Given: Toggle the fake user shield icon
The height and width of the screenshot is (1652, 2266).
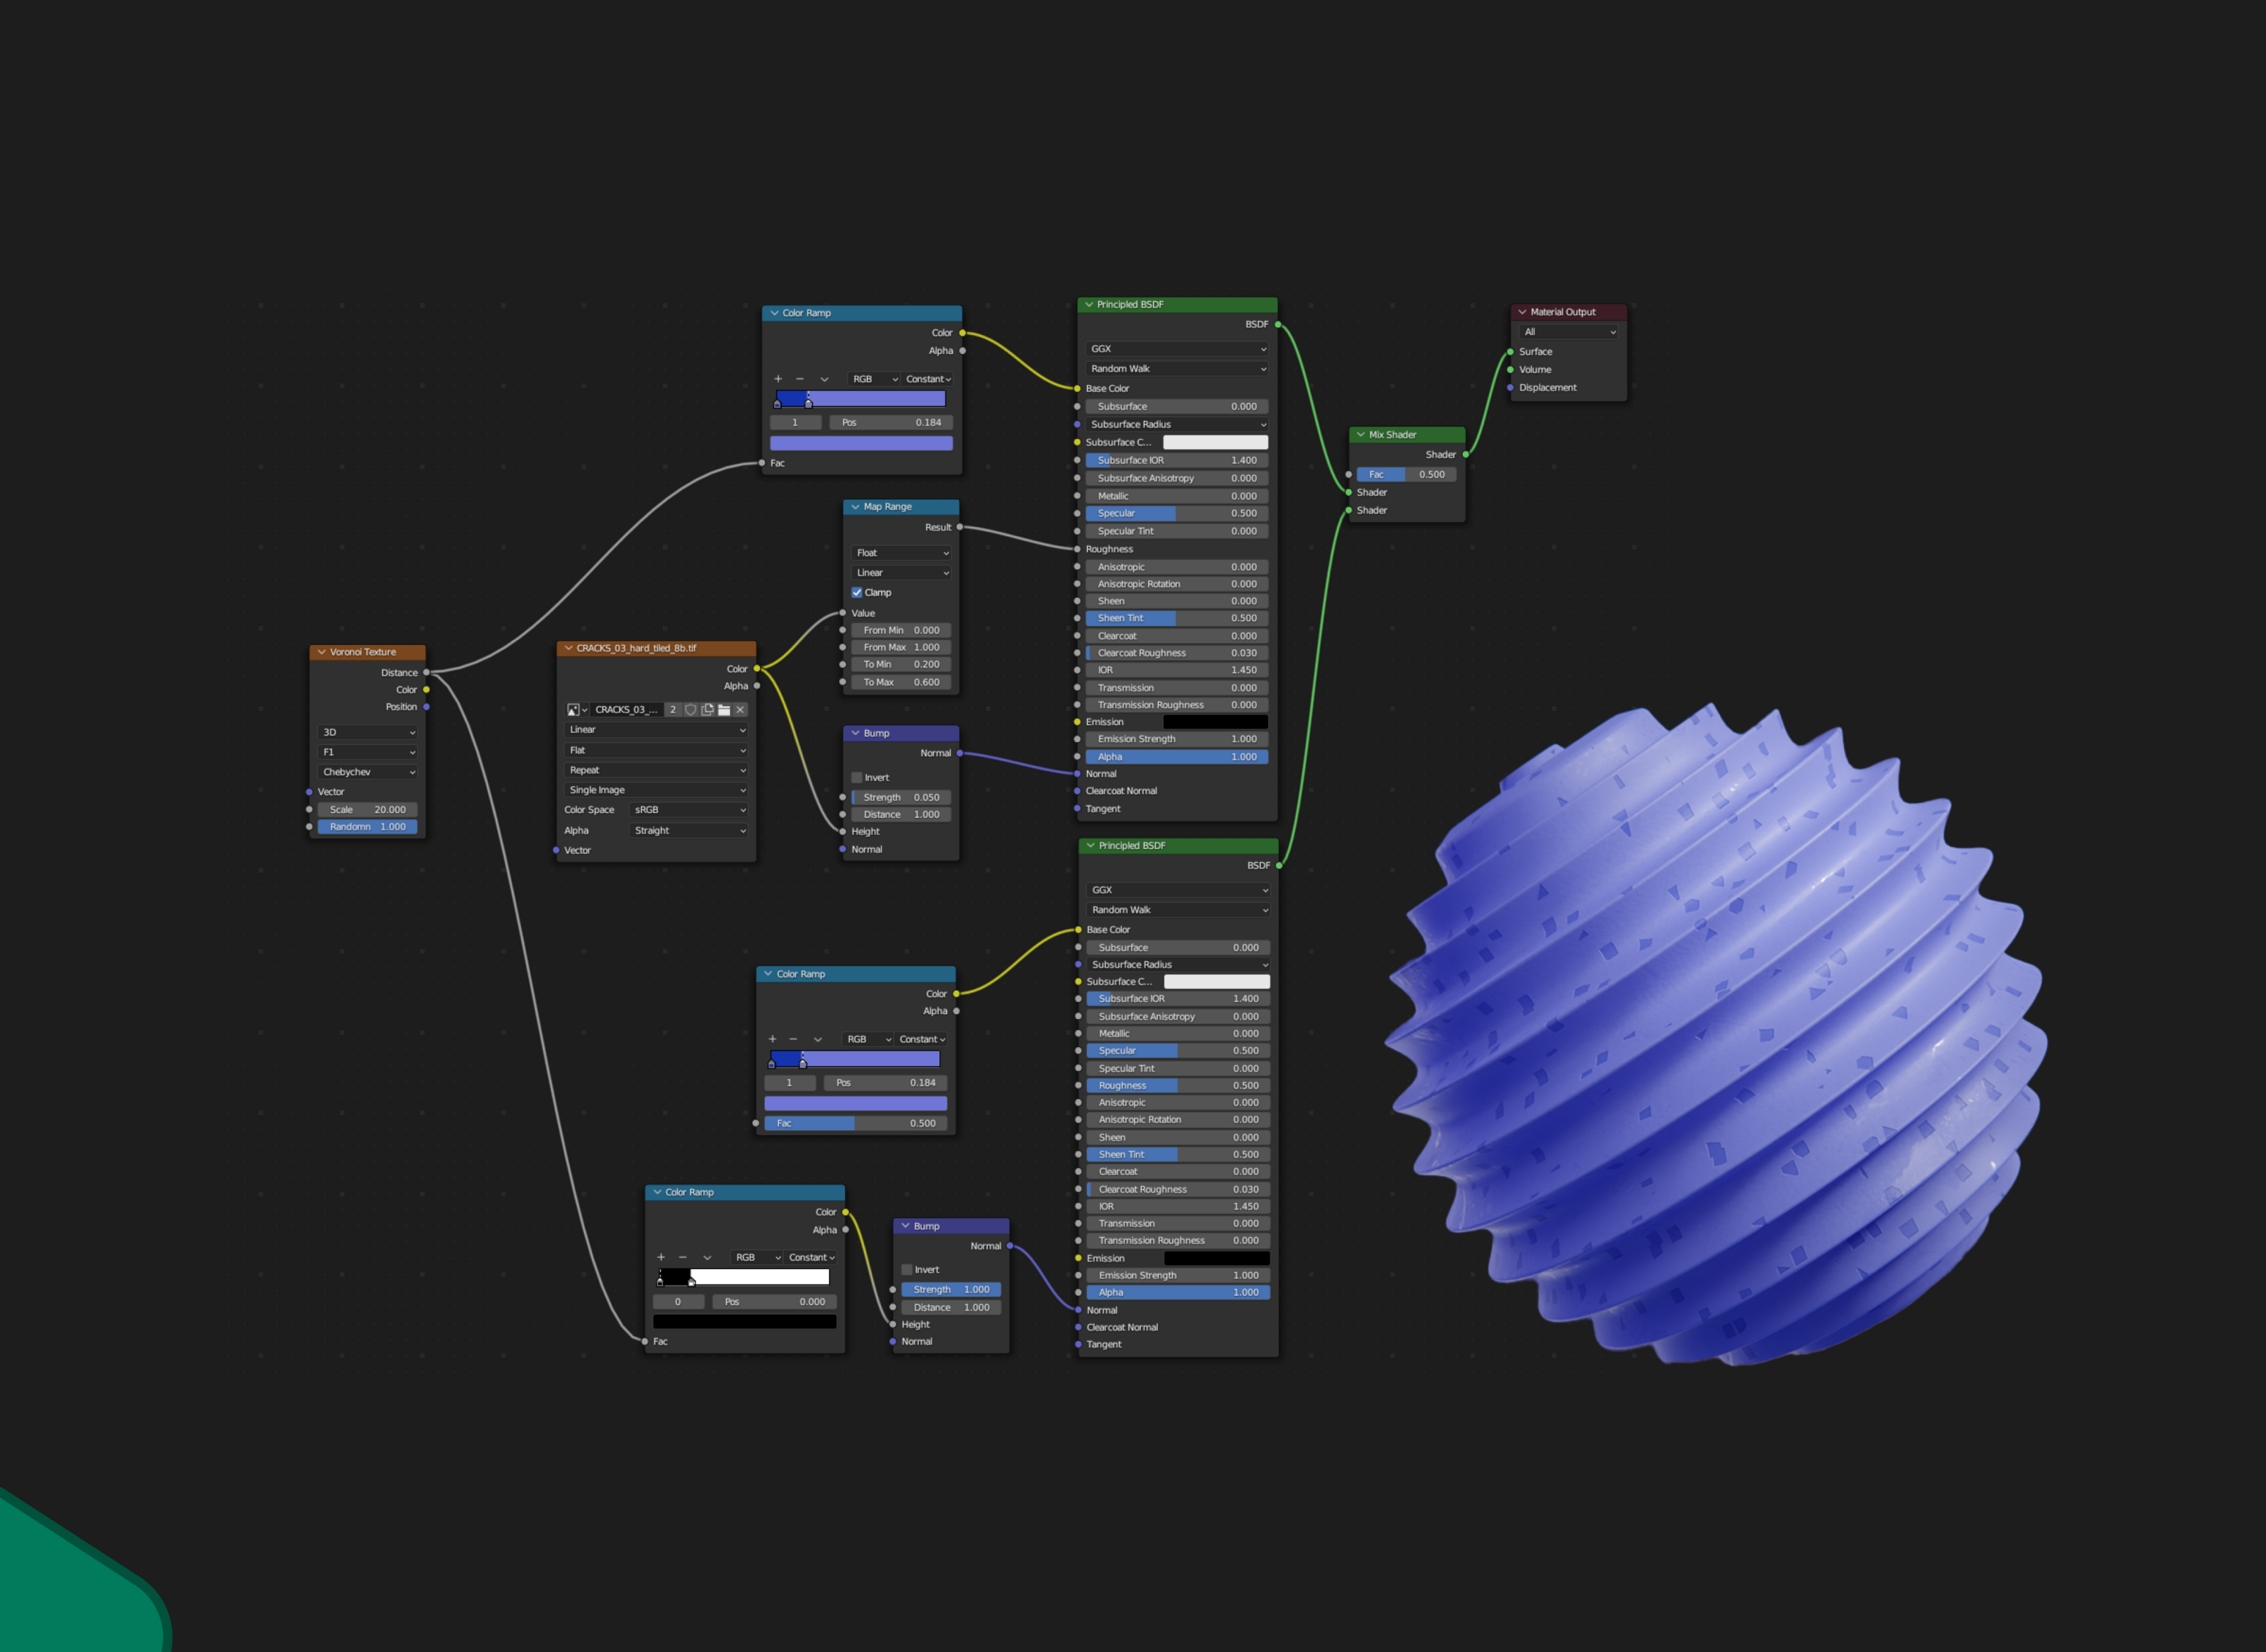Looking at the screenshot, I should 690,710.
